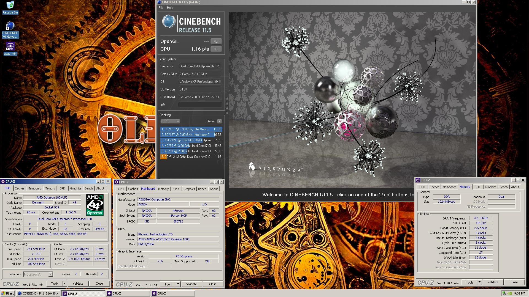Expand Tools dropdown arrow in CPU-Z Mainboard window
Viewport: 529px width, 297px height.
(x=178, y=284)
